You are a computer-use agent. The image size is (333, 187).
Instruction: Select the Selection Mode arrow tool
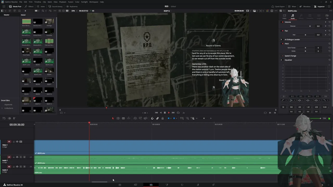(113, 118)
